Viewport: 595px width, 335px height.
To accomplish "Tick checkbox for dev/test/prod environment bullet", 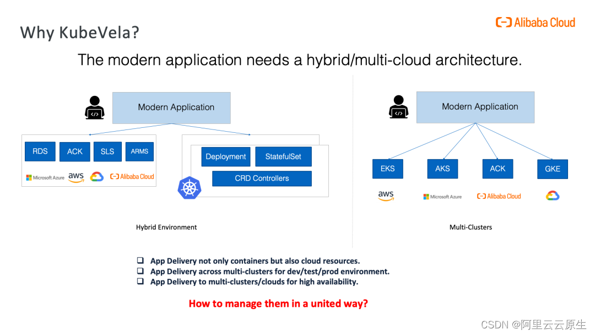I will click(x=140, y=271).
